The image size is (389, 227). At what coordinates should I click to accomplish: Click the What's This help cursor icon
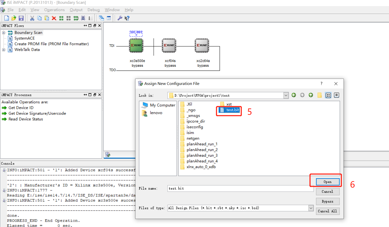127,18
